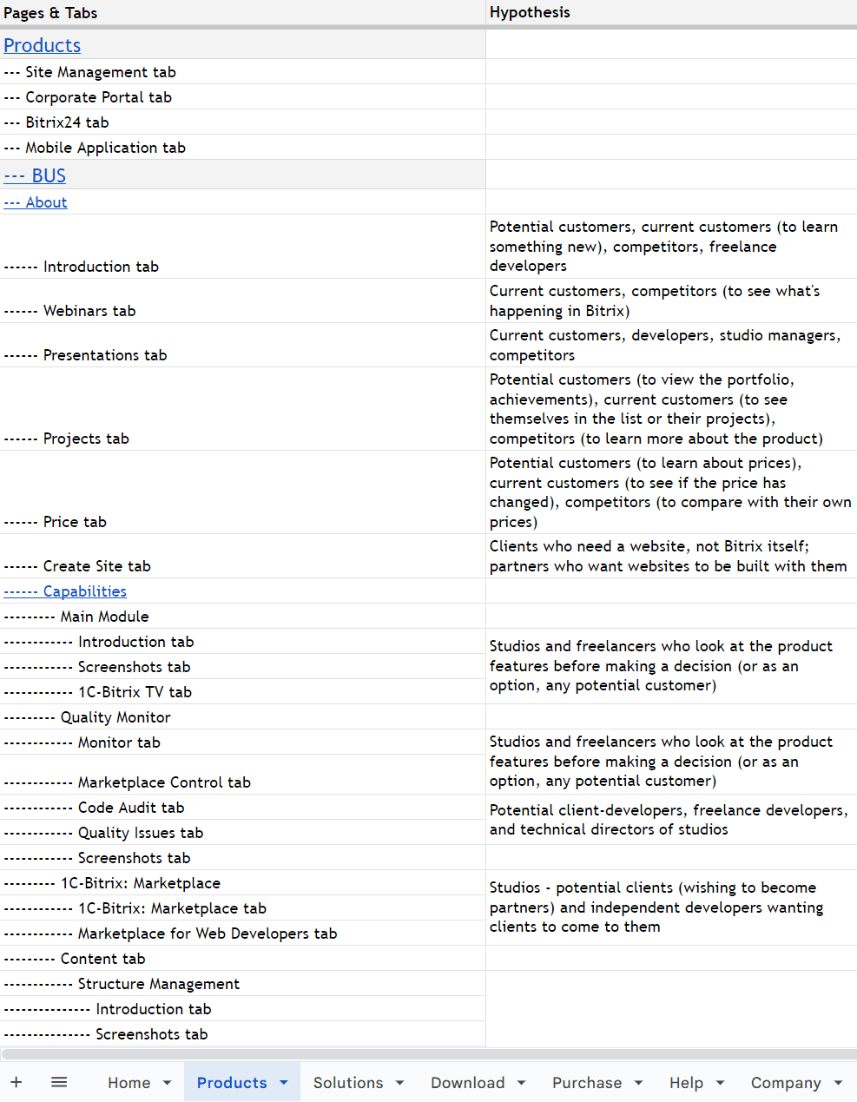Select the Code Audit tab cell
This screenshot has width=857, height=1102.
click(x=242, y=808)
